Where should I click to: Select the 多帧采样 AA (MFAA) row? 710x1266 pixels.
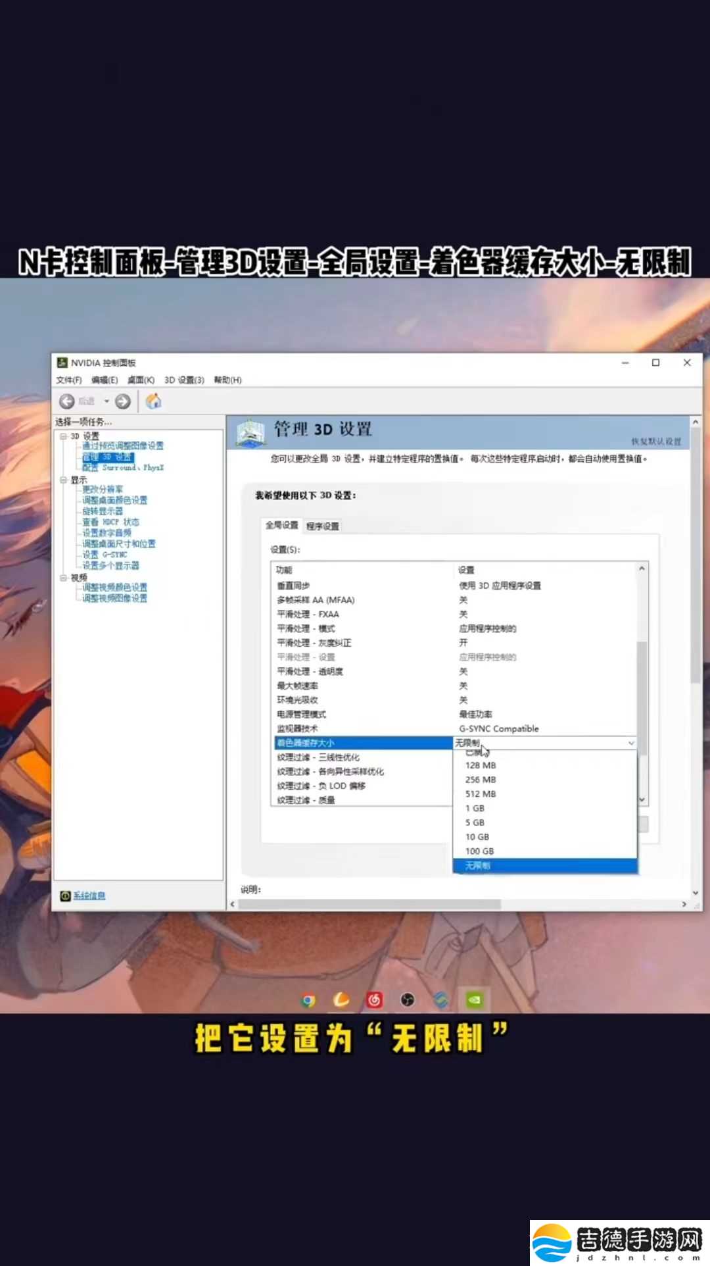tap(454, 600)
